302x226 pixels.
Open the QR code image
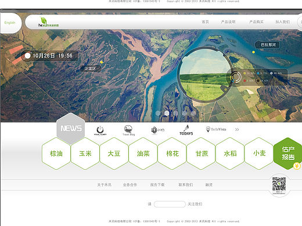click(279, 184)
